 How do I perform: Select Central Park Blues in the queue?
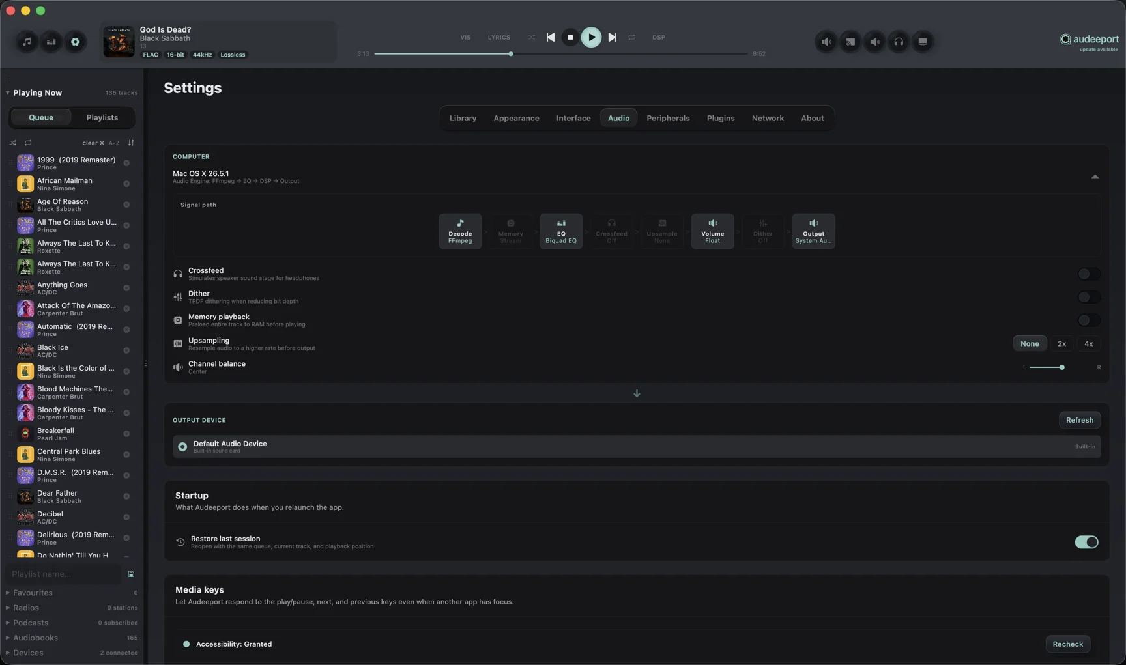[x=72, y=455]
